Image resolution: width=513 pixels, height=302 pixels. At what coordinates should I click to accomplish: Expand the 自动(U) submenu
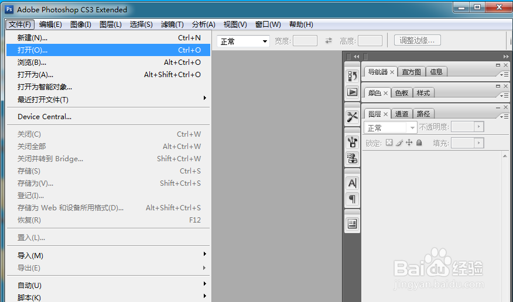(x=108, y=285)
